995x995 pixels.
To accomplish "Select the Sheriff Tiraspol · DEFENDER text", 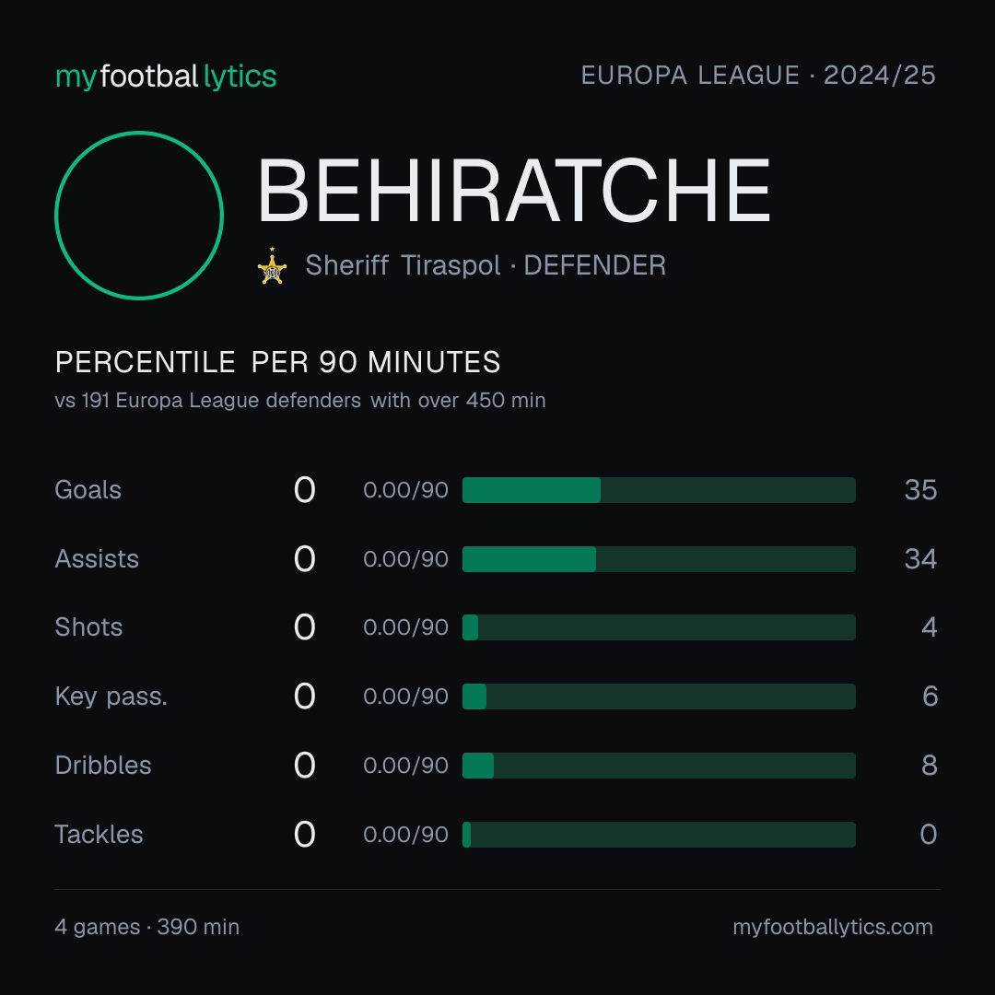I will [x=486, y=265].
